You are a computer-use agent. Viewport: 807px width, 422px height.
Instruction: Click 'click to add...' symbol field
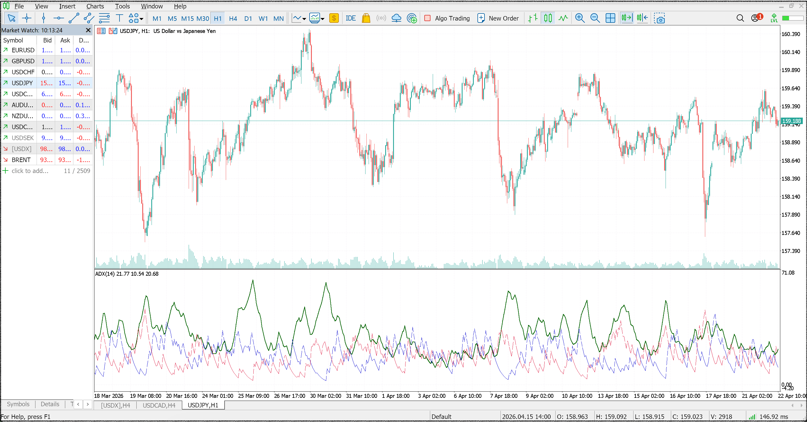click(30, 171)
